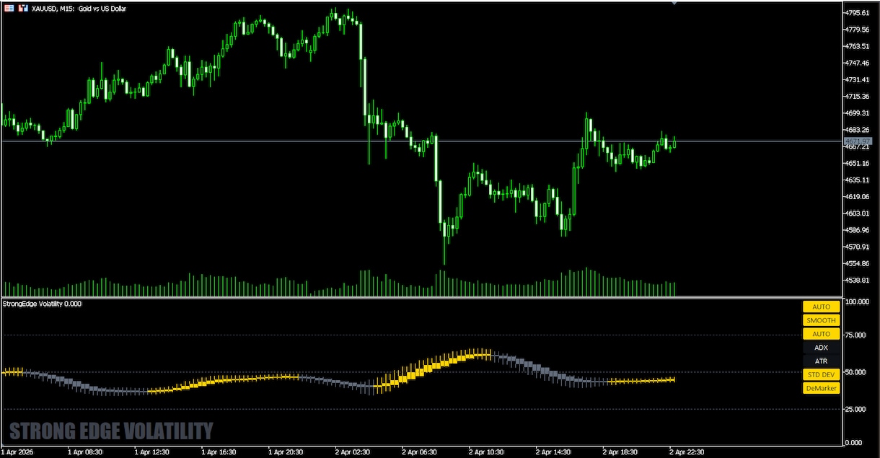Click the 4603.01 price label

coord(858,213)
